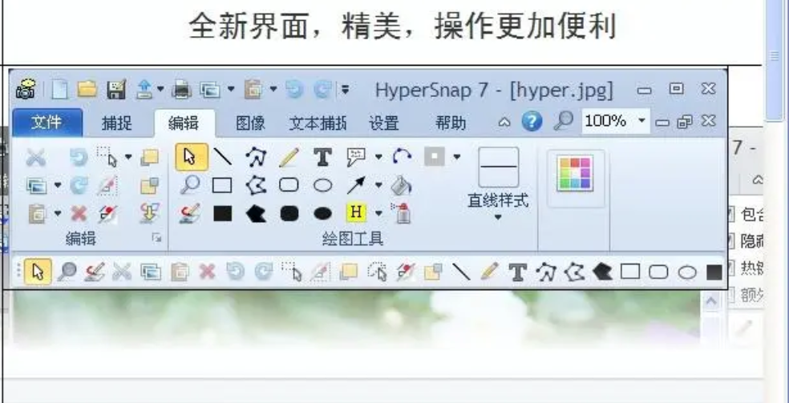Viewport: 789px width, 403px height.
Task: Select the polyline tool in the ribbon
Action: [256, 157]
